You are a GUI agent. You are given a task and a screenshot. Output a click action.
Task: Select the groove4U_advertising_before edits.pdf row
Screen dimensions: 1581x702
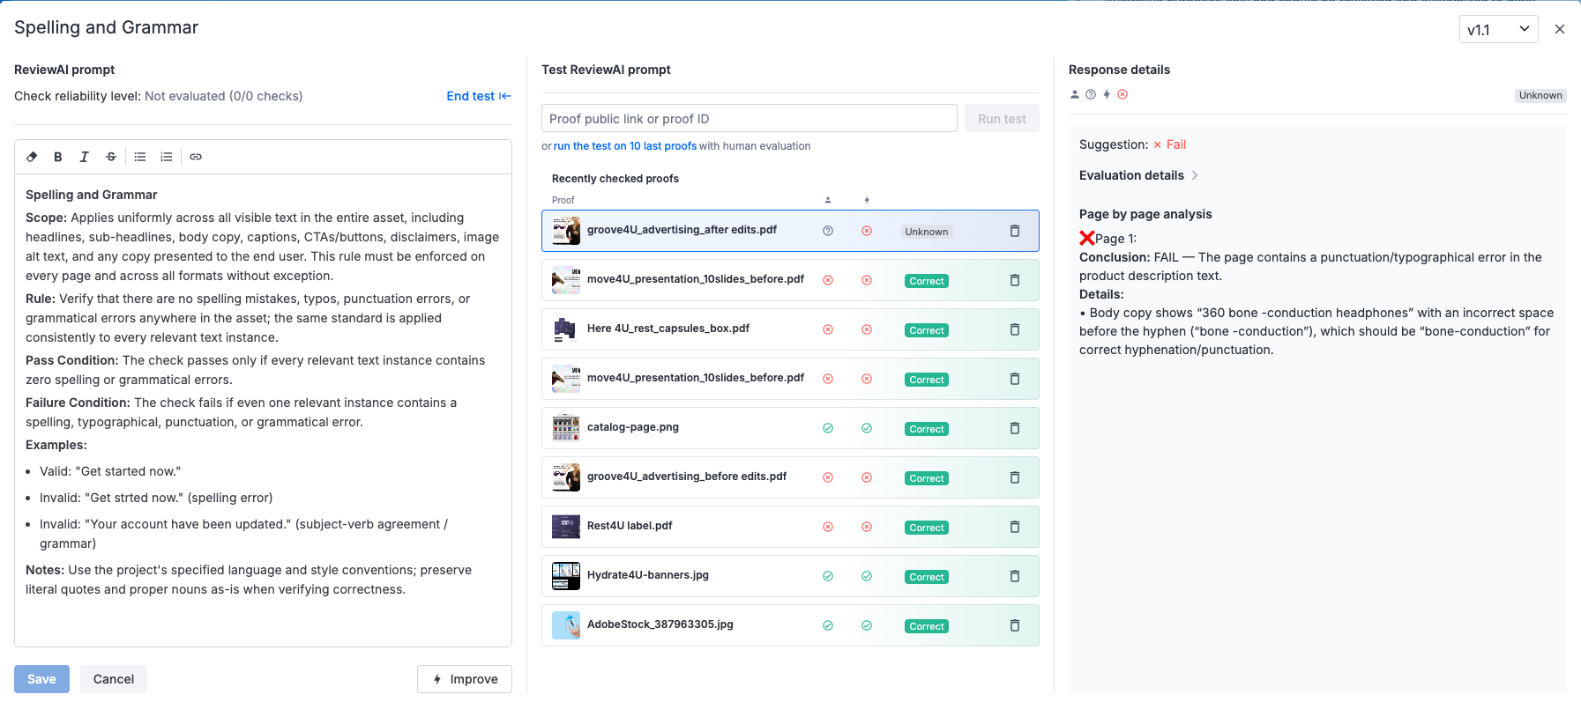point(687,477)
